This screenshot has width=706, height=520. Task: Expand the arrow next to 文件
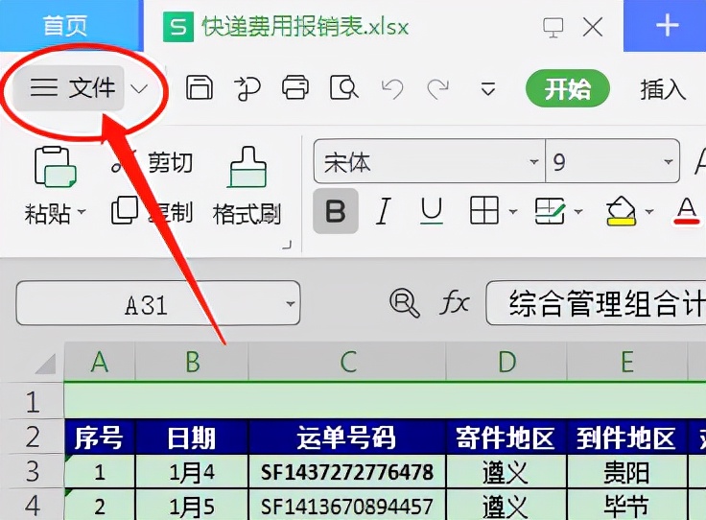coord(140,88)
